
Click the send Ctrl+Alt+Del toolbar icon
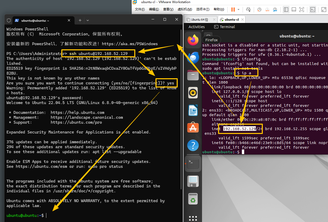click(248, 10)
